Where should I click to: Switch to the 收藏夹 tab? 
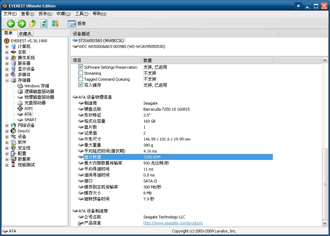tap(25, 33)
